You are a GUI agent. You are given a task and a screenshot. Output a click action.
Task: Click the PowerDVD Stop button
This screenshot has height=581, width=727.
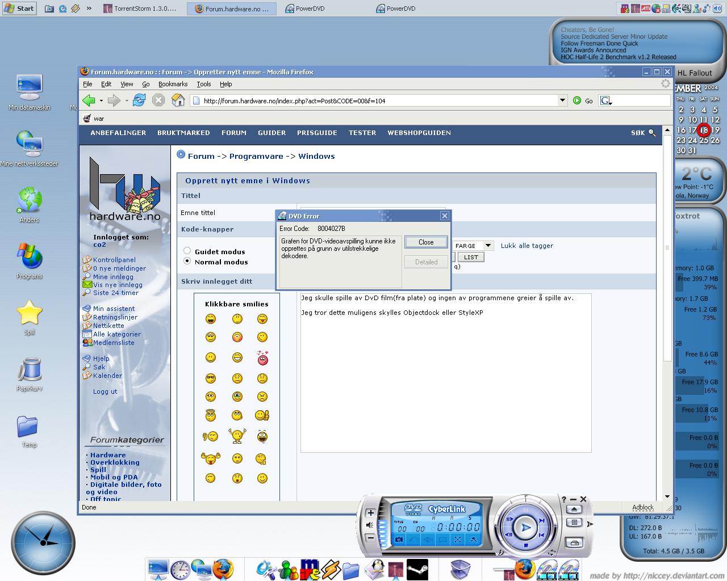pos(526,545)
